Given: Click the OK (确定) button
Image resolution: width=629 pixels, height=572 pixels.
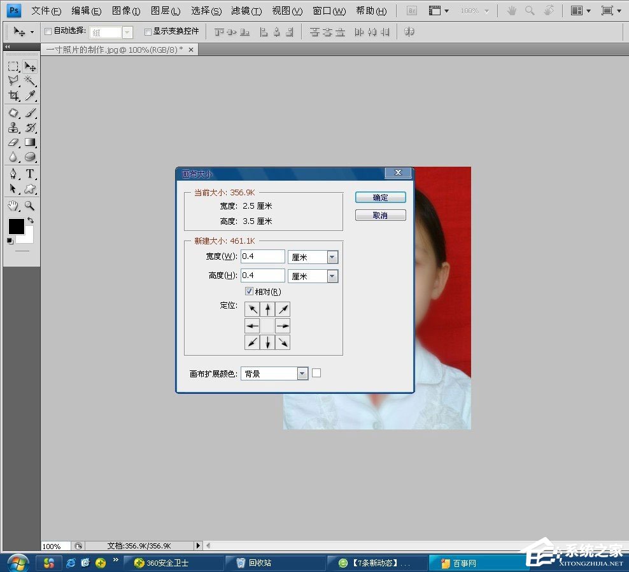Looking at the screenshot, I should click(380, 198).
